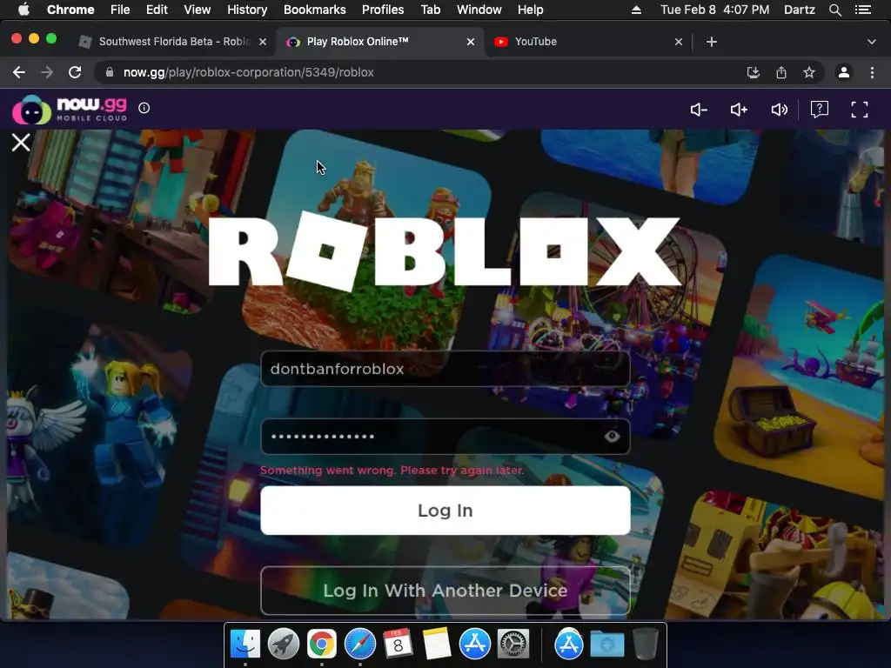Click the now.gg logo
This screenshot has width=891, height=668.
pos(70,109)
